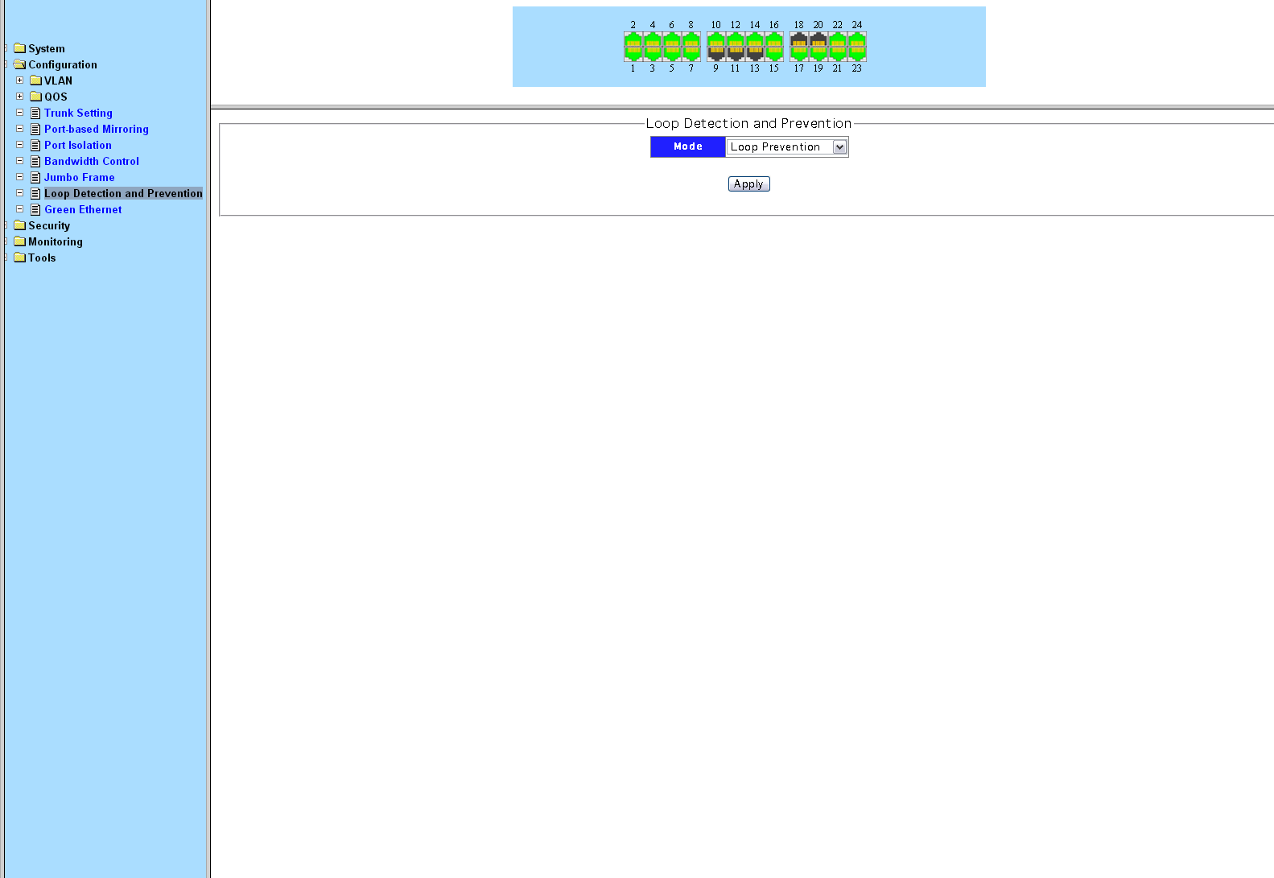The image size is (1274, 878).
Task: Click the Monitoring folder icon
Action: [20, 241]
